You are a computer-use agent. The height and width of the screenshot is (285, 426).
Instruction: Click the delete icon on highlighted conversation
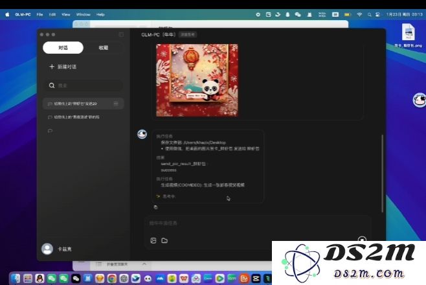pyautogui.click(x=116, y=104)
